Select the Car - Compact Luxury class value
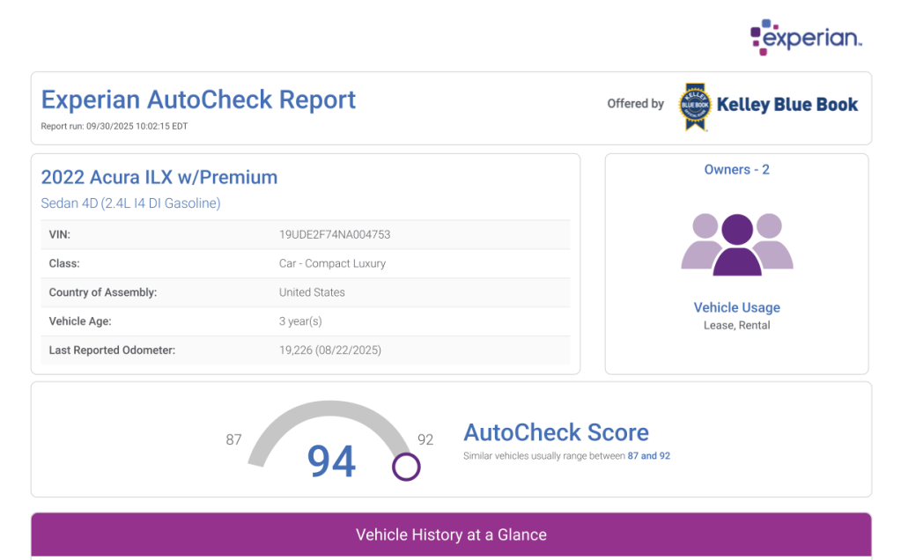Viewport: 901px width, 560px height. [x=332, y=263]
